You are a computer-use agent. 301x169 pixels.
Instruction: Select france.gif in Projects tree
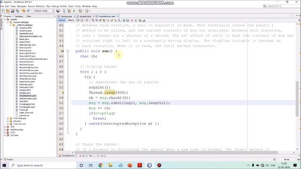24,110
